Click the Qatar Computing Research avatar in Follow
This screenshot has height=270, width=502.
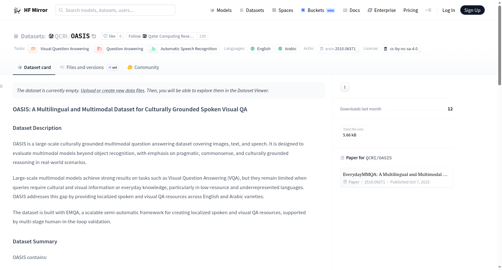(145, 36)
